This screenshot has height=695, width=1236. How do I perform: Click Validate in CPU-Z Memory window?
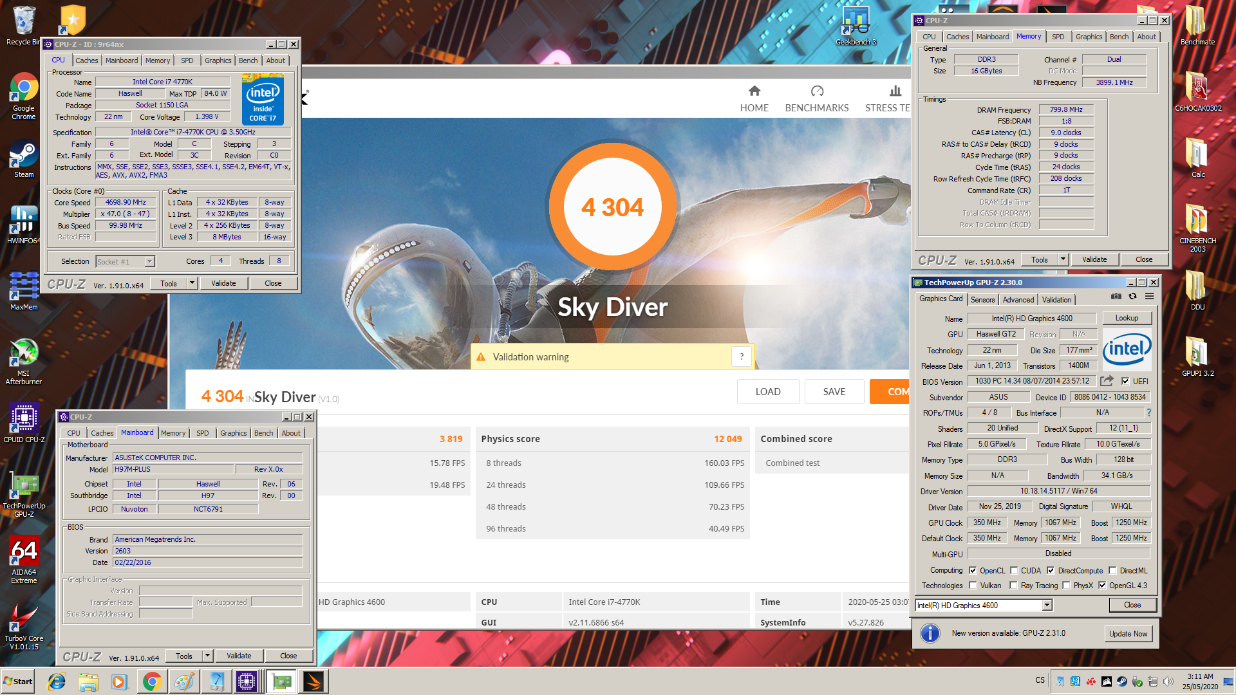[x=1094, y=259]
